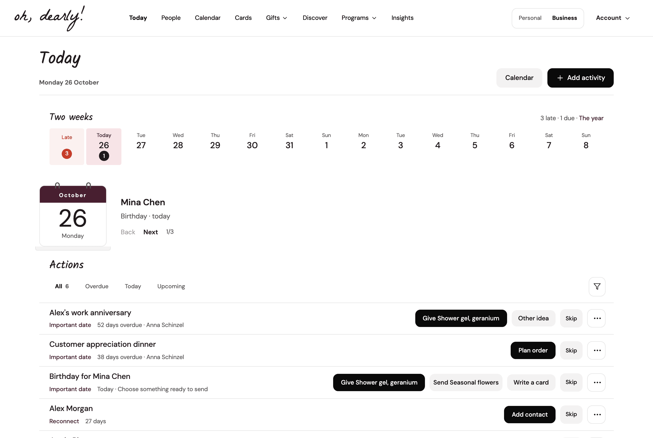Click Back beside the Mina Chen event

(128, 232)
